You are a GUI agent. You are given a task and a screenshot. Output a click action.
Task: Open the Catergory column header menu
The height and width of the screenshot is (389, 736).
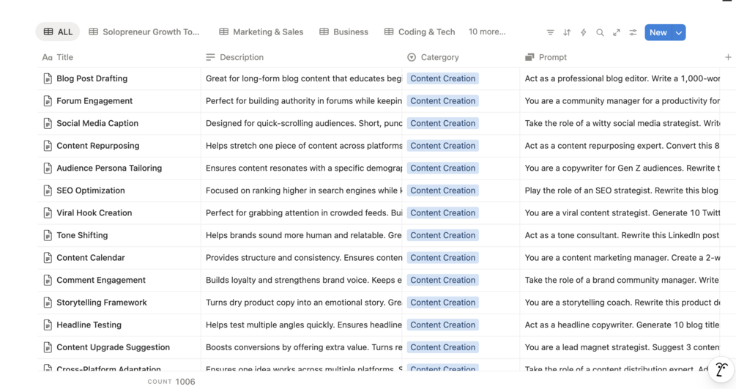(x=439, y=57)
